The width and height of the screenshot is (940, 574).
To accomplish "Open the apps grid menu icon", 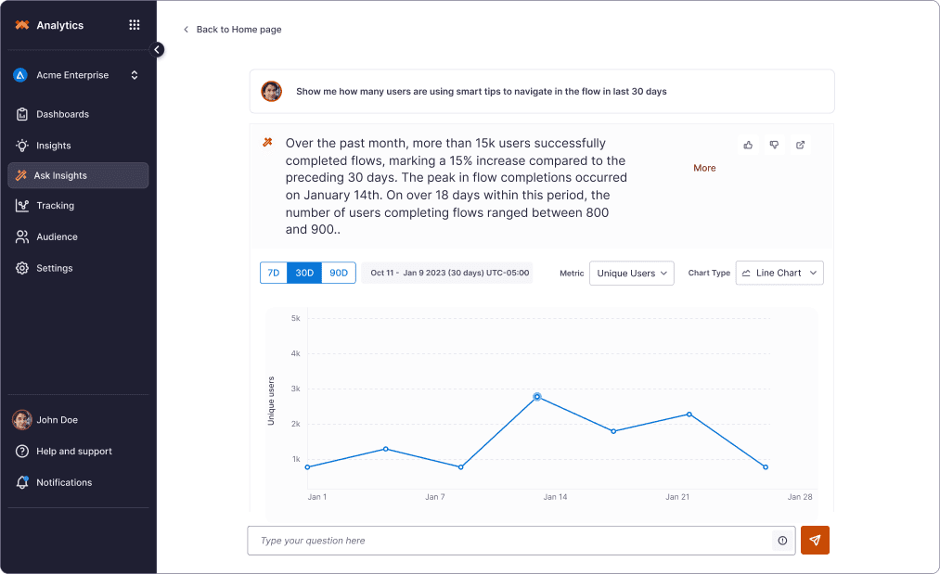I will click(135, 25).
